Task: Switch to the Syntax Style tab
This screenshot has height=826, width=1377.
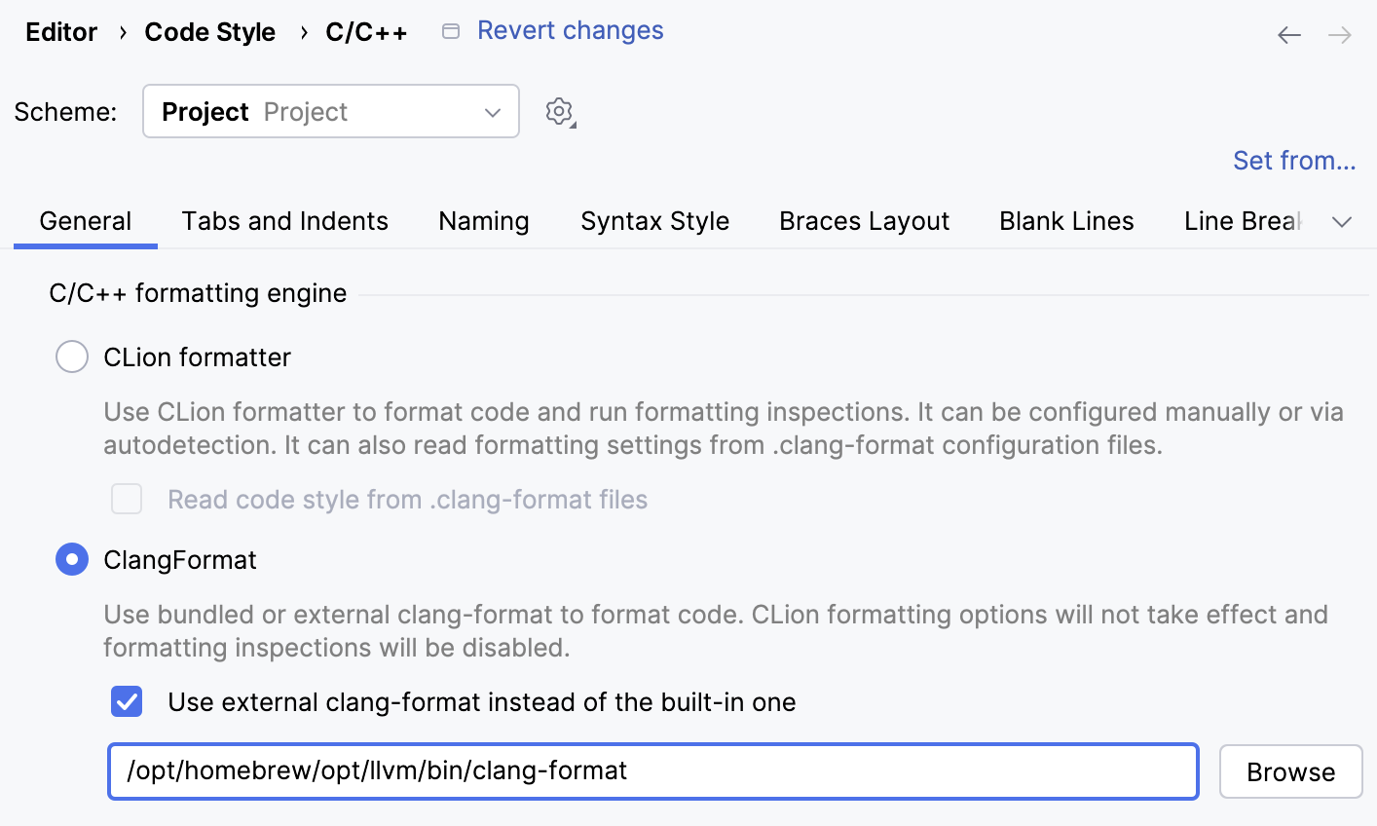Action: pyautogui.click(x=654, y=221)
